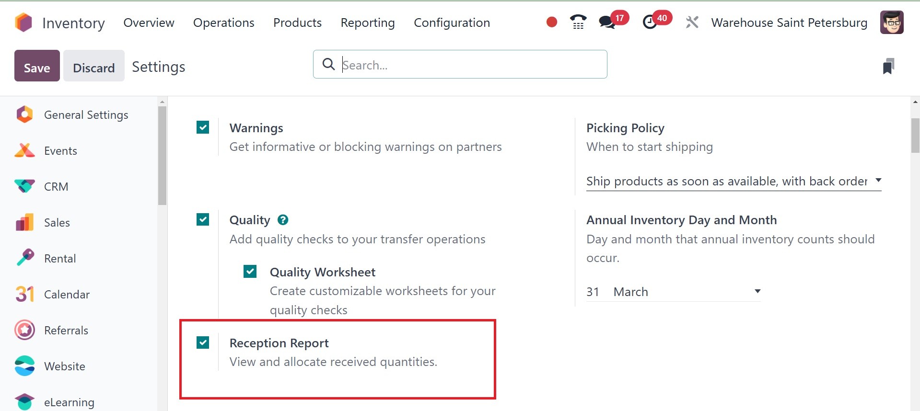The image size is (920, 411).
Task: Click the bookmark icon beside search
Action: (888, 66)
